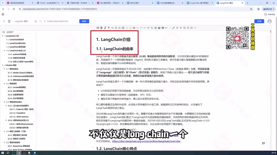The width and height of the screenshot is (277, 155).
Task: Open the tab search dropdown arrow
Action: 3,3
